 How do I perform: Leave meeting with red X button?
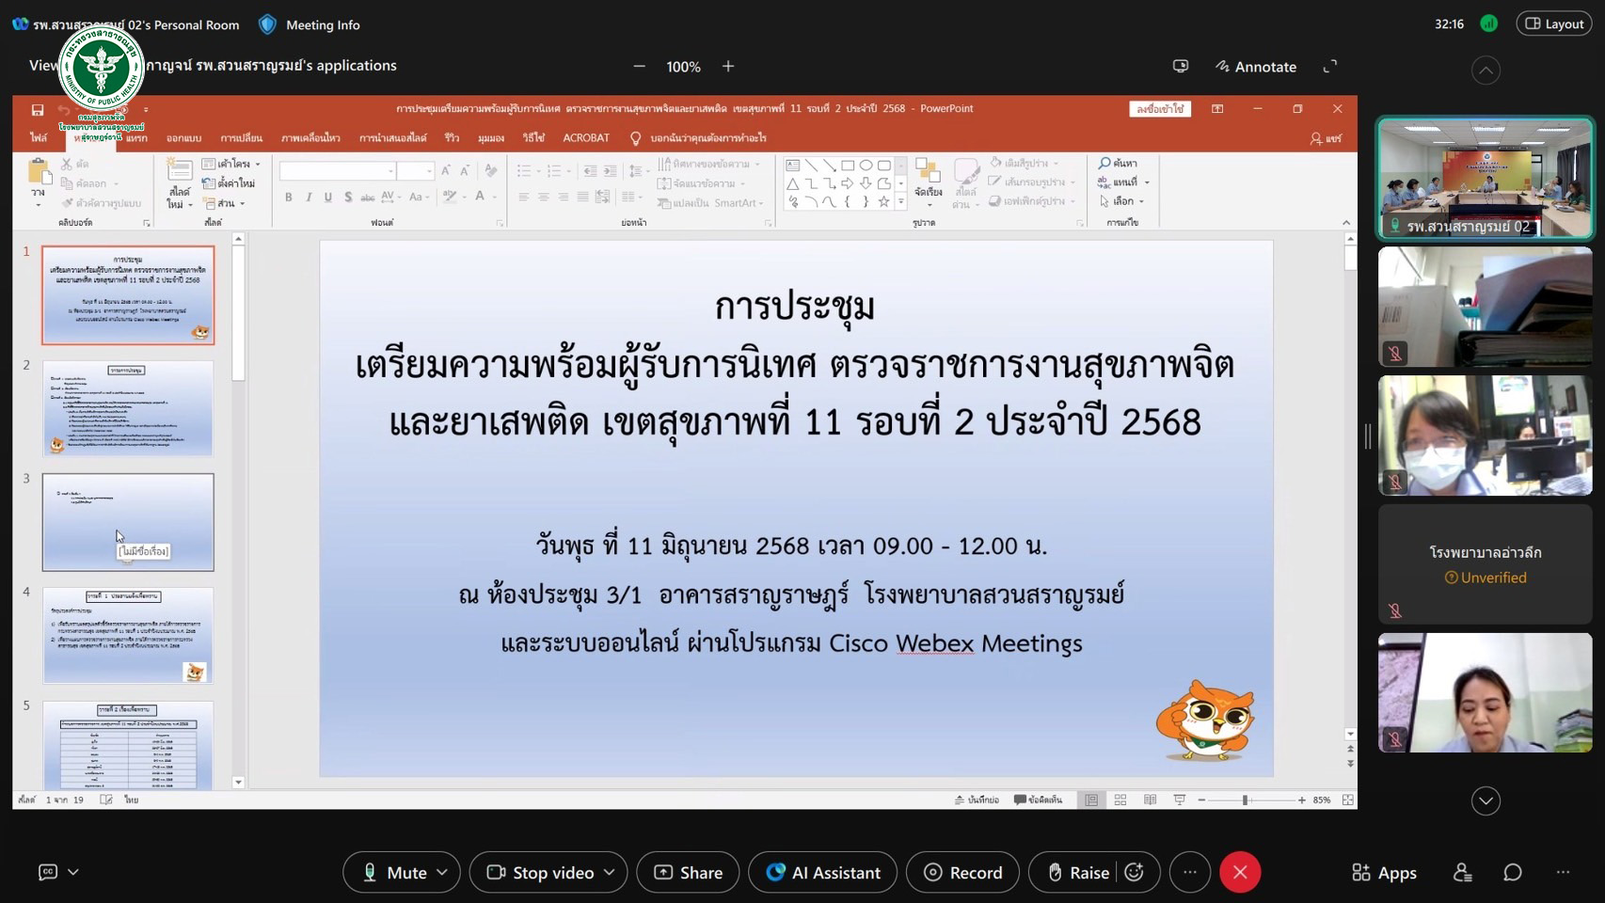tap(1240, 873)
